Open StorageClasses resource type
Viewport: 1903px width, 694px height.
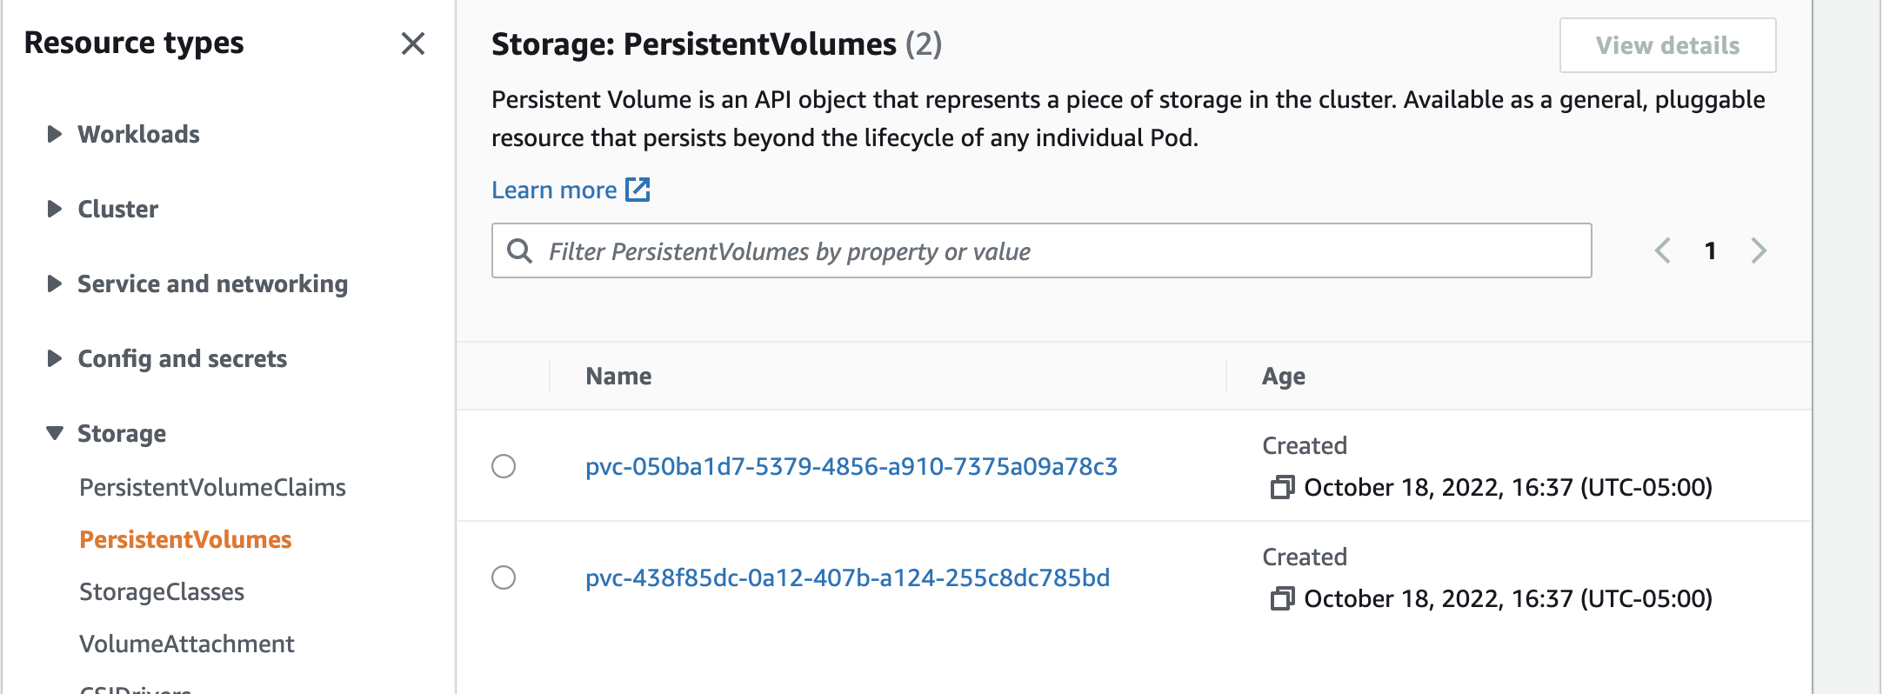162,591
